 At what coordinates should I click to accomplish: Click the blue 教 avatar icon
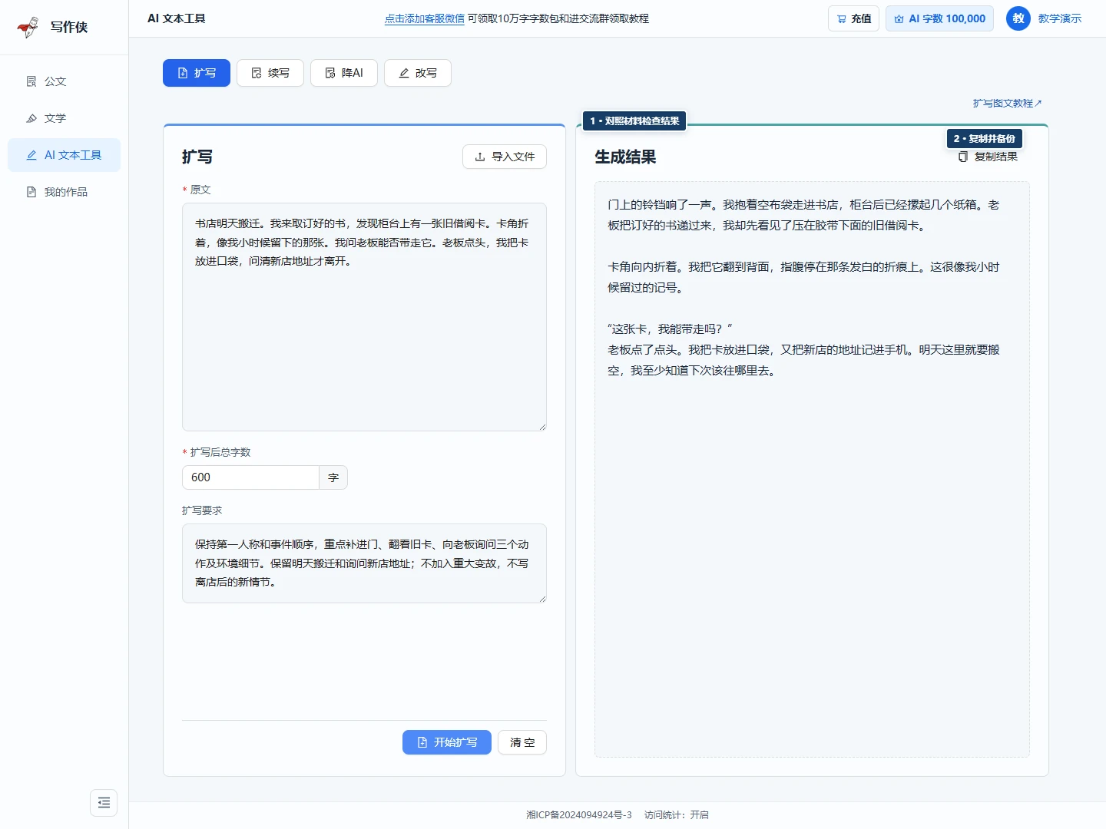[1018, 18]
